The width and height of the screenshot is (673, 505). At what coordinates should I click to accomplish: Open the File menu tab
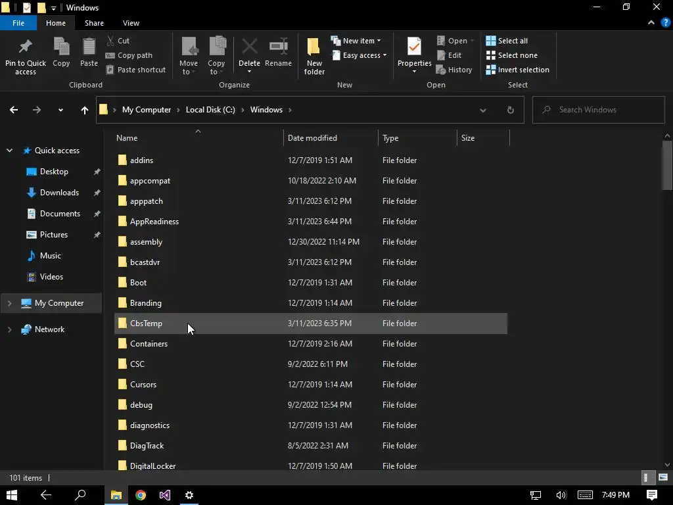pos(18,23)
